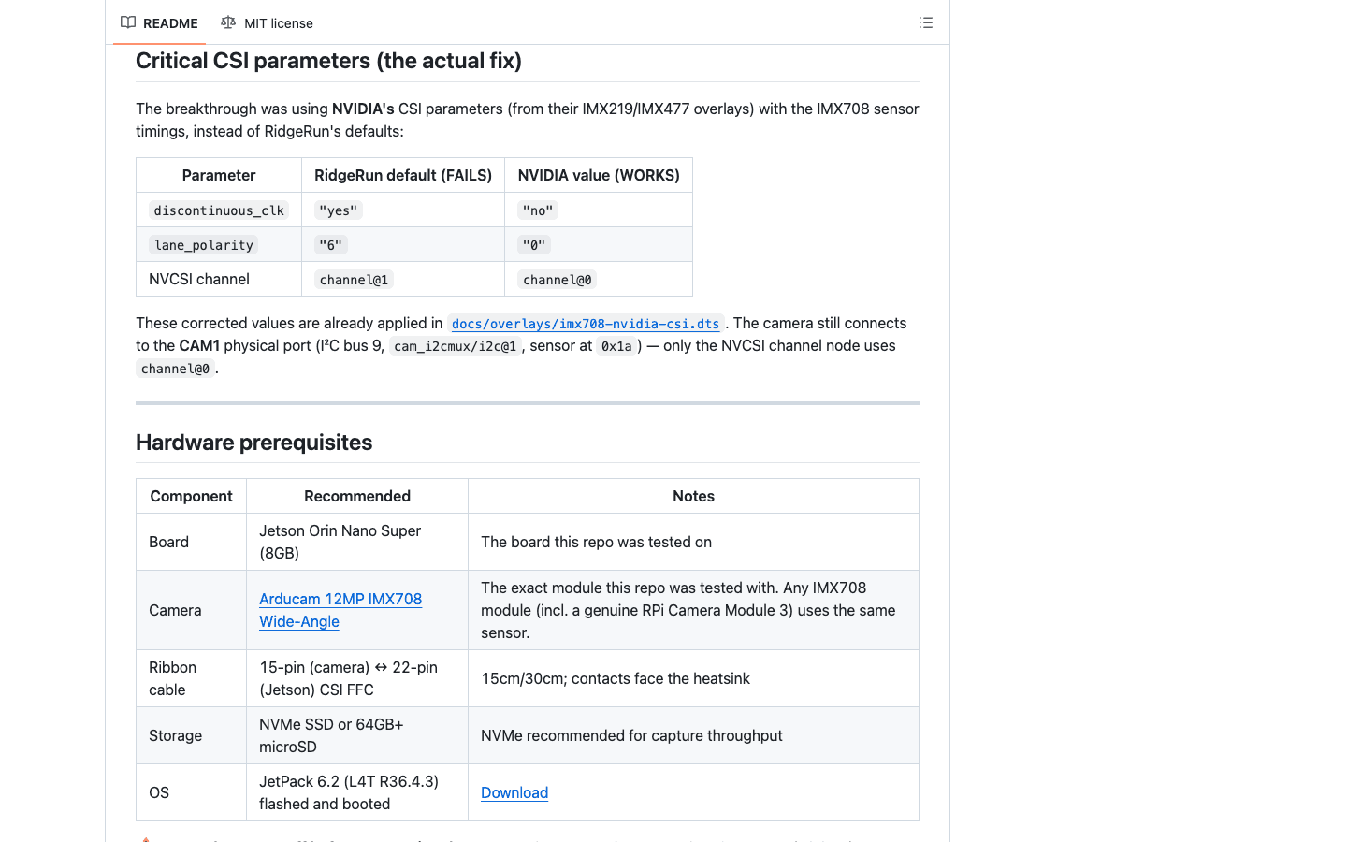
Task: Click the cam_i2cmux/i2c@1 inline code
Action: (456, 346)
